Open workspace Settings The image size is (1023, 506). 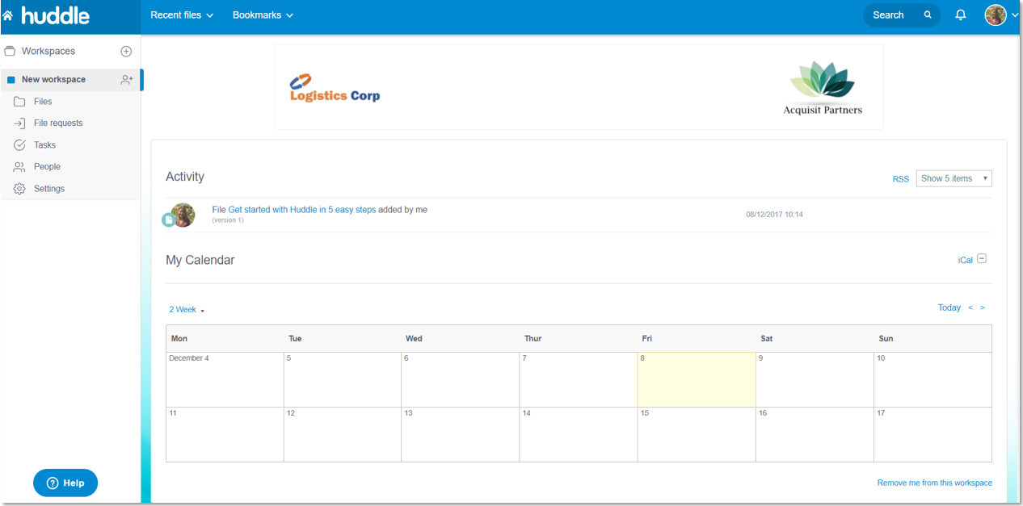(x=49, y=189)
